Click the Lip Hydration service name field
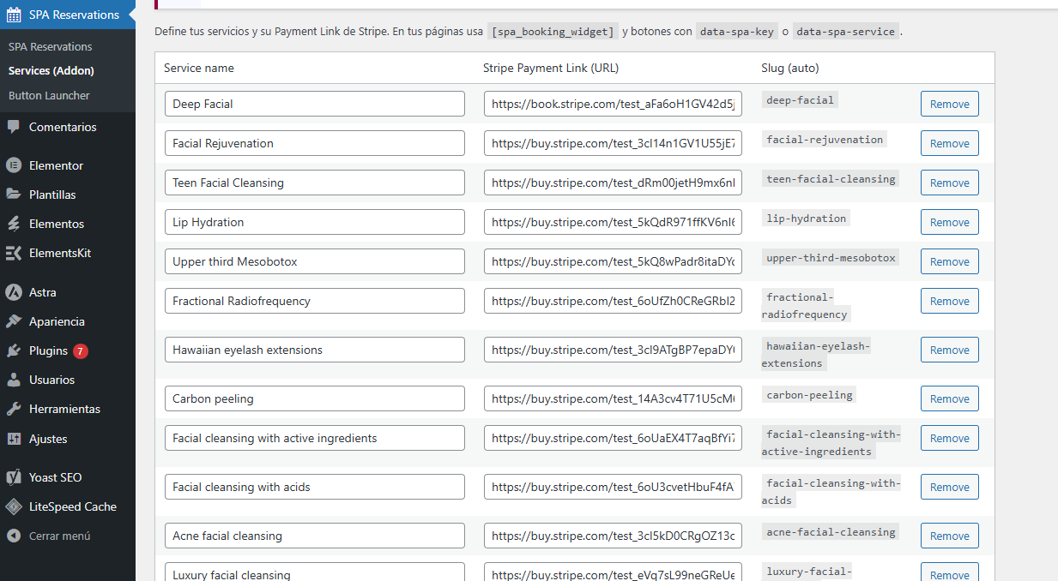1058x581 pixels. (x=314, y=221)
